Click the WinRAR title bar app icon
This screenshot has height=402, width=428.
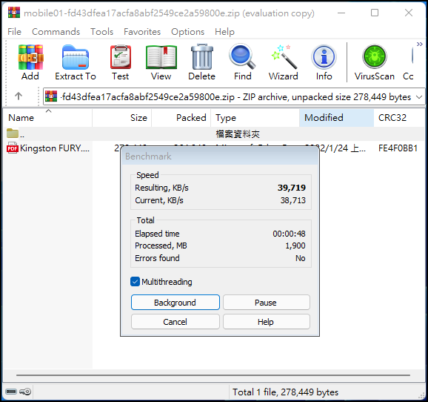(14, 13)
